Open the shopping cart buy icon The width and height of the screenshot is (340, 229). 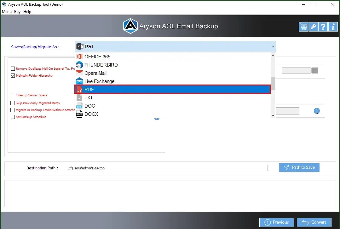tap(303, 27)
